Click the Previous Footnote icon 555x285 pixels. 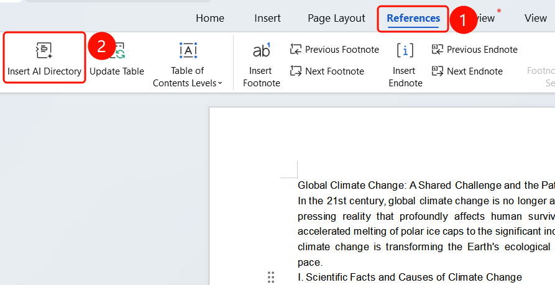tap(296, 49)
